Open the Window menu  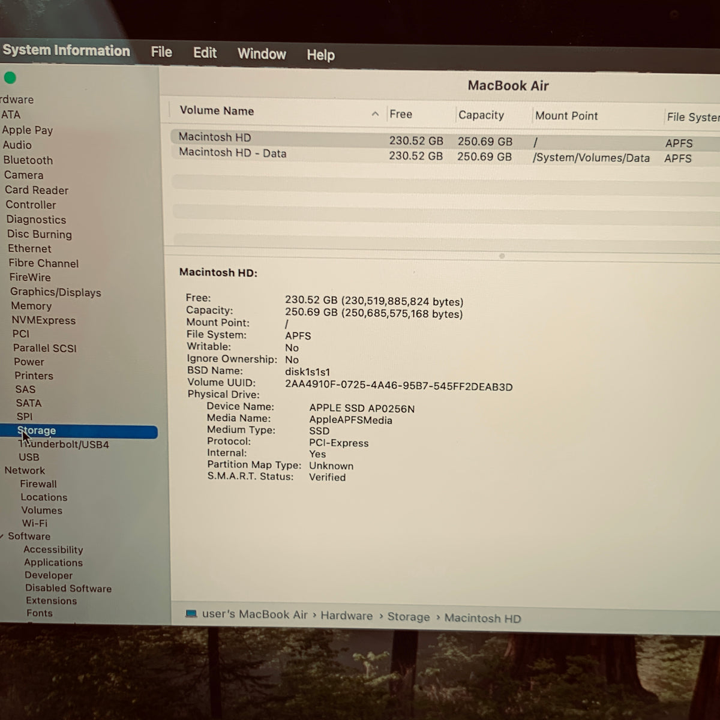tap(262, 54)
